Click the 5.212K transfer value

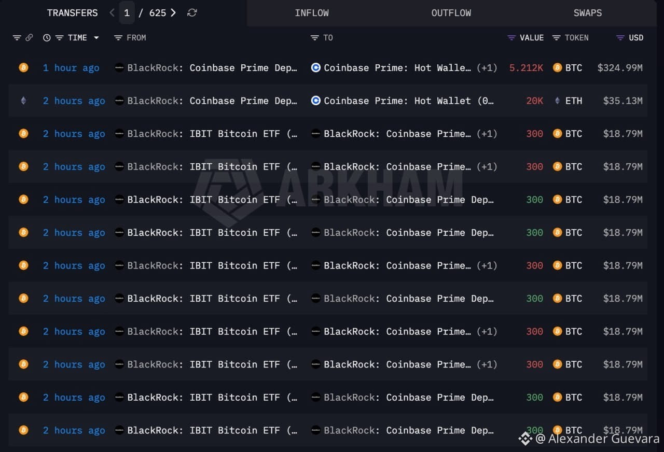(526, 68)
